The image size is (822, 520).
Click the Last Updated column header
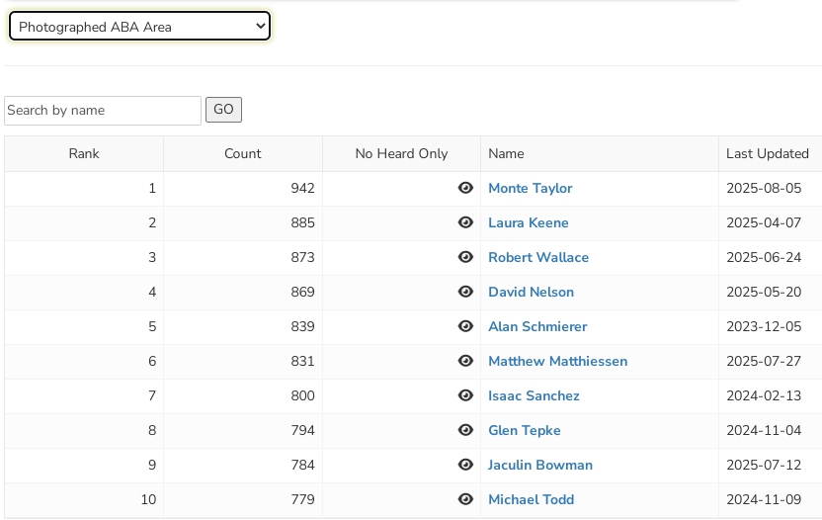pyautogui.click(x=767, y=153)
